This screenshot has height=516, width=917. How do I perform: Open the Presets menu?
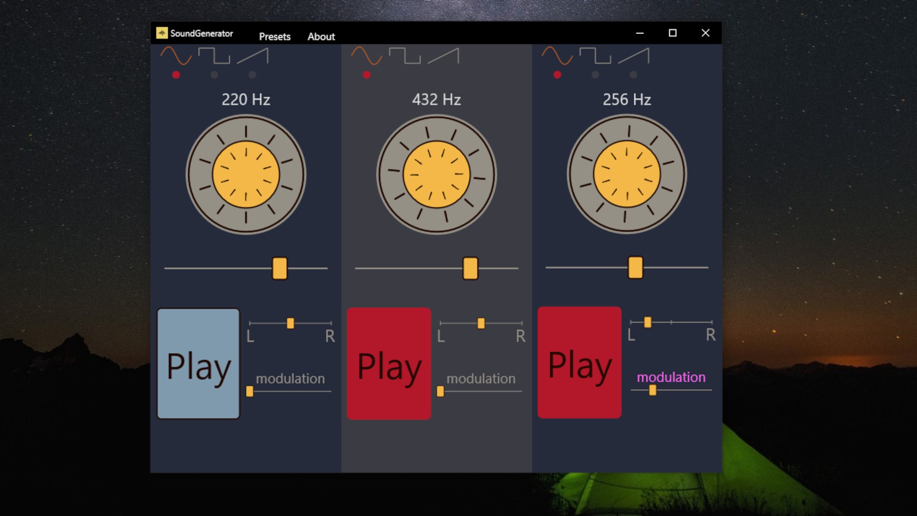[275, 37]
